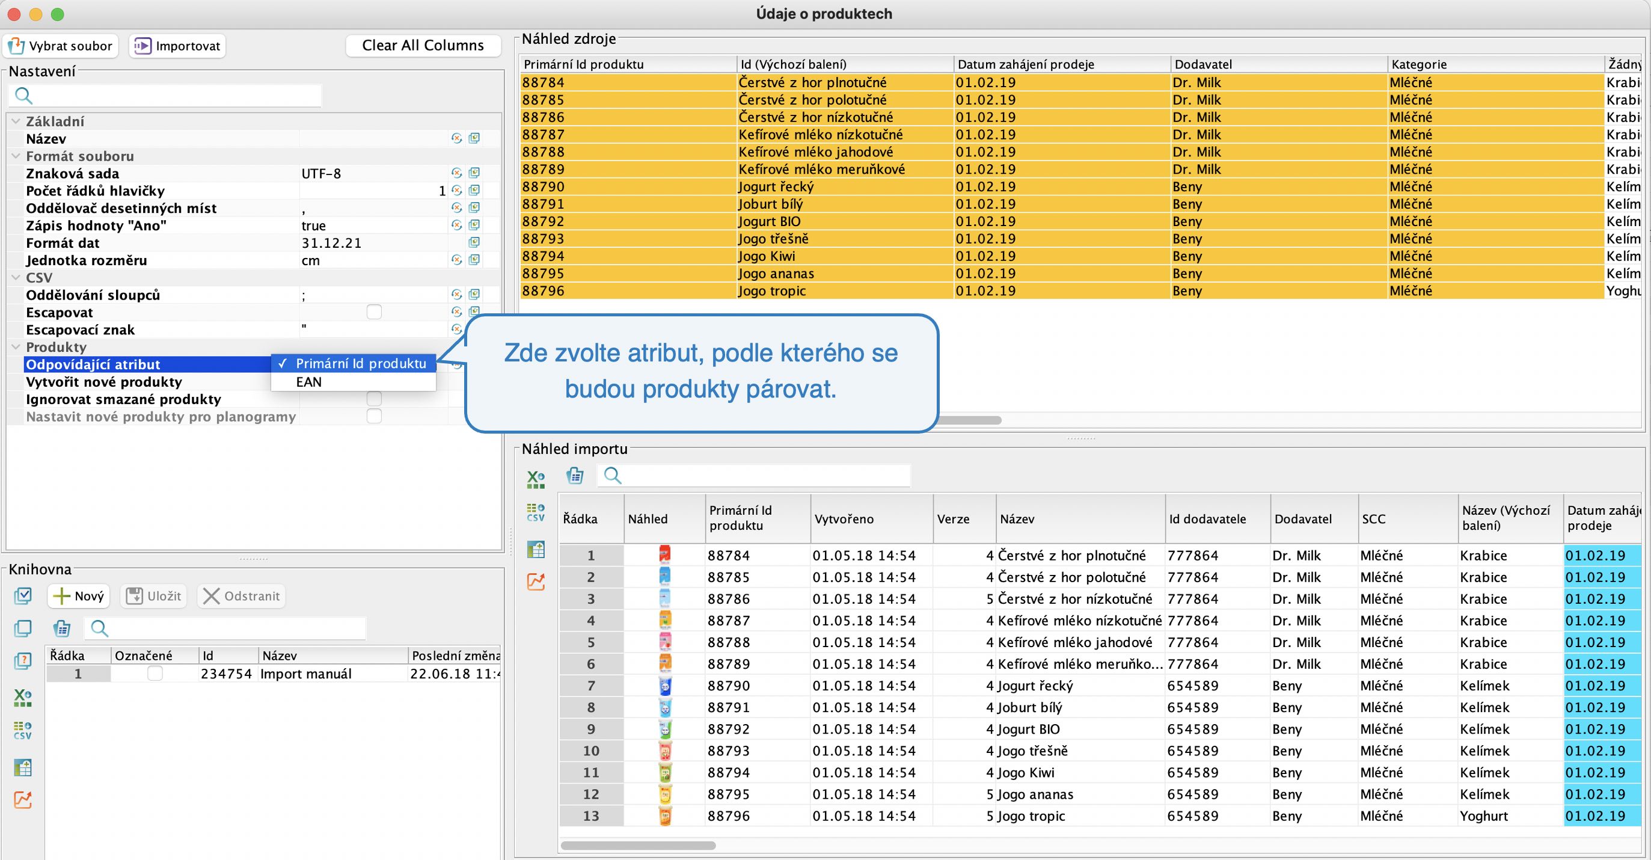Collapse the Základní settings group
Image resolution: width=1651 pixels, height=860 pixels.
(x=16, y=121)
